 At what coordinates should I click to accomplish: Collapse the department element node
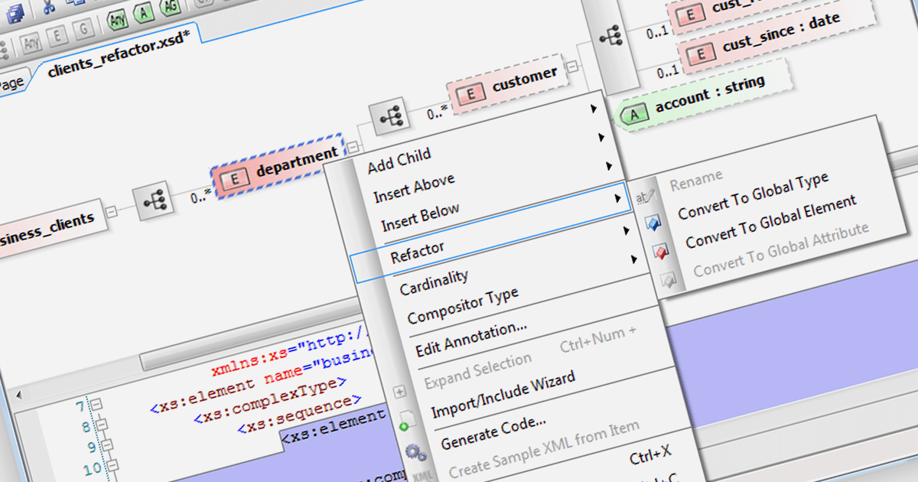point(352,148)
